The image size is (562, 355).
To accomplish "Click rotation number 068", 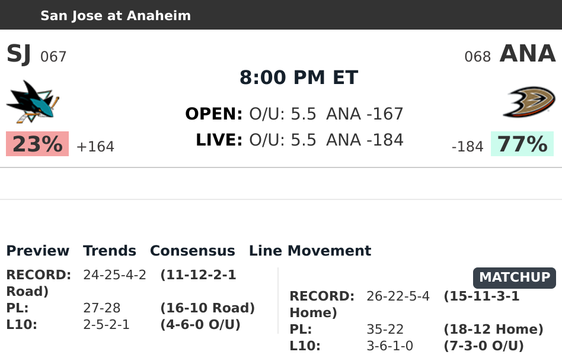I will click(478, 57).
